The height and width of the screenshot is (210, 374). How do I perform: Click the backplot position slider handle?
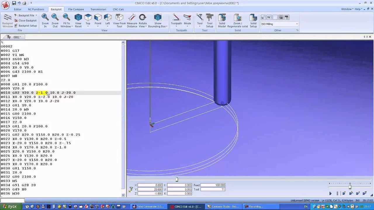click(x=176, y=179)
